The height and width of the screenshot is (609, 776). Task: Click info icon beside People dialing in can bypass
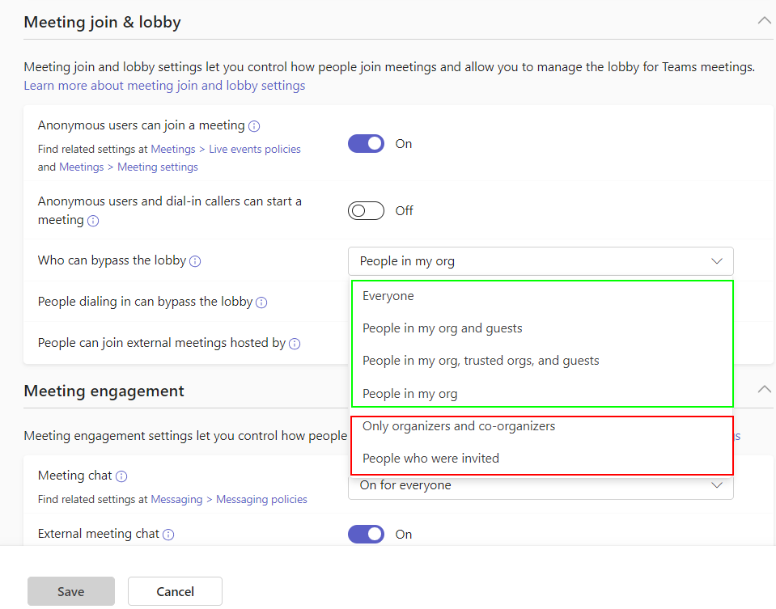pos(261,302)
